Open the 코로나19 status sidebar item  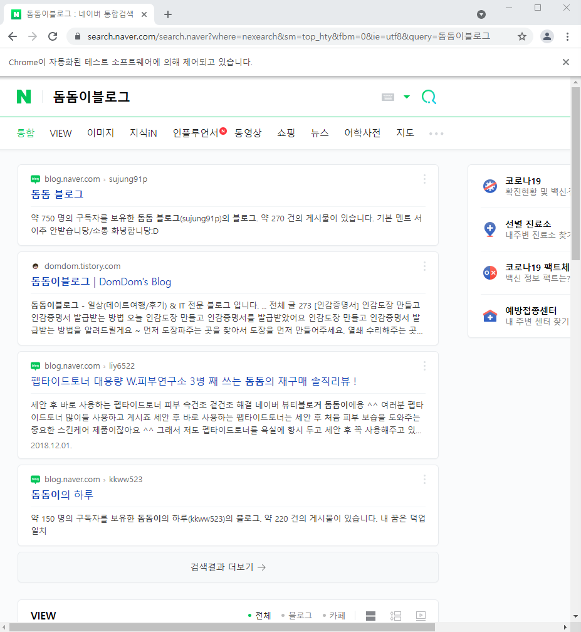(526, 186)
